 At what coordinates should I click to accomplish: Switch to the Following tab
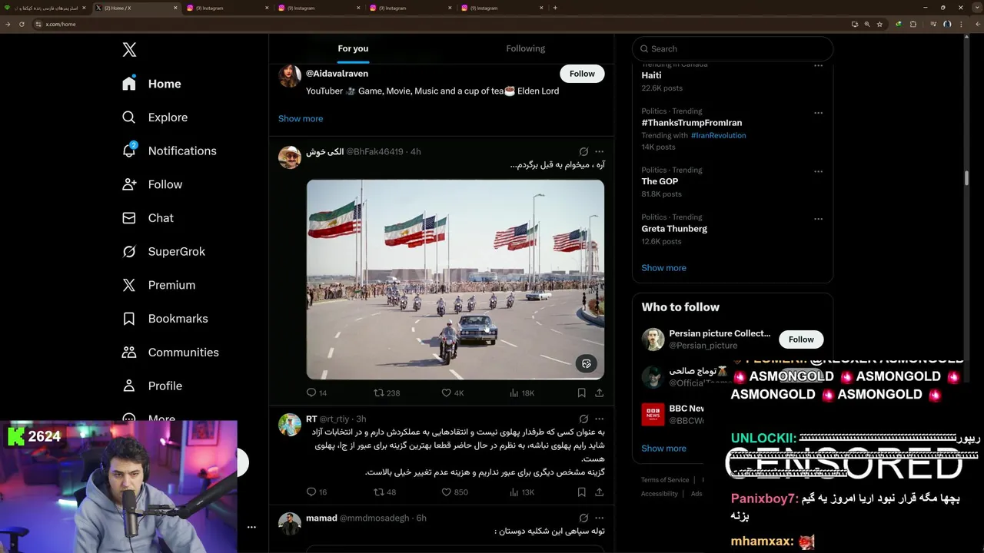pyautogui.click(x=526, y=48)
